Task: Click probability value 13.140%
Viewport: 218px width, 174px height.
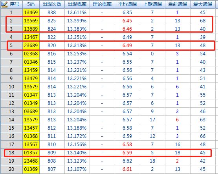Action: (x=77, y=153)
